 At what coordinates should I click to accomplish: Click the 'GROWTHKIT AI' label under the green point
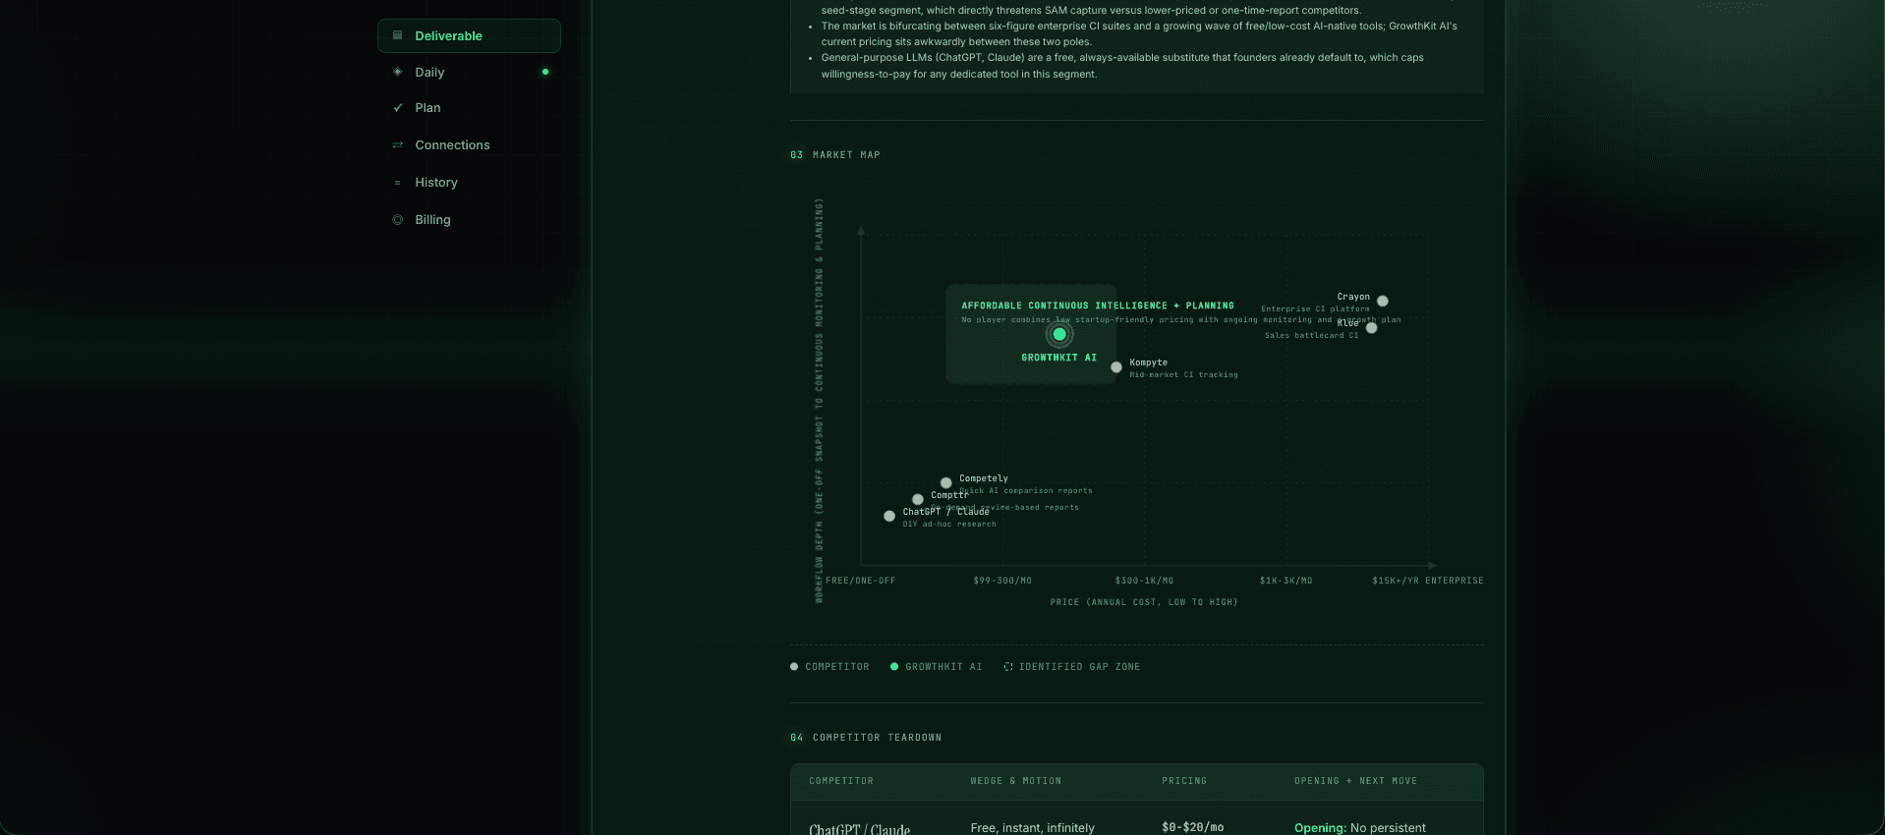point(1058,358)
